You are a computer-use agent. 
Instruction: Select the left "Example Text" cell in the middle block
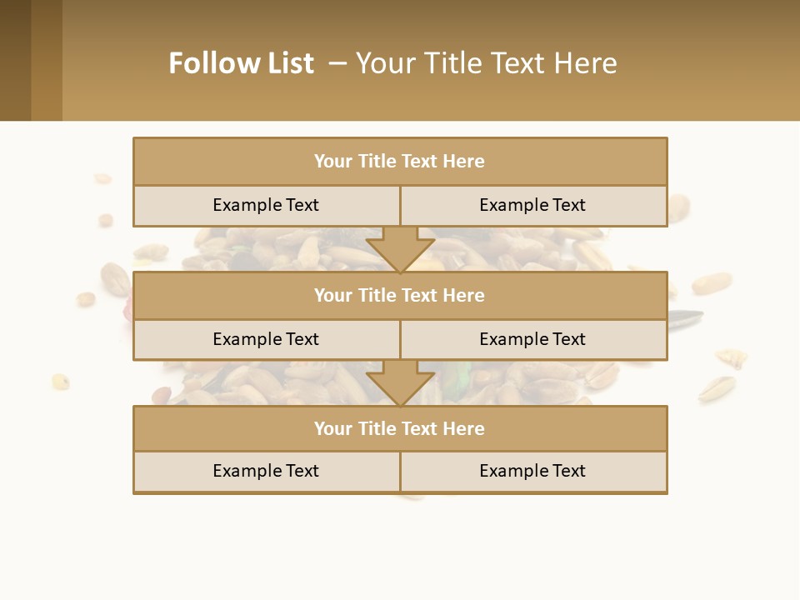(x=266, y=340)
